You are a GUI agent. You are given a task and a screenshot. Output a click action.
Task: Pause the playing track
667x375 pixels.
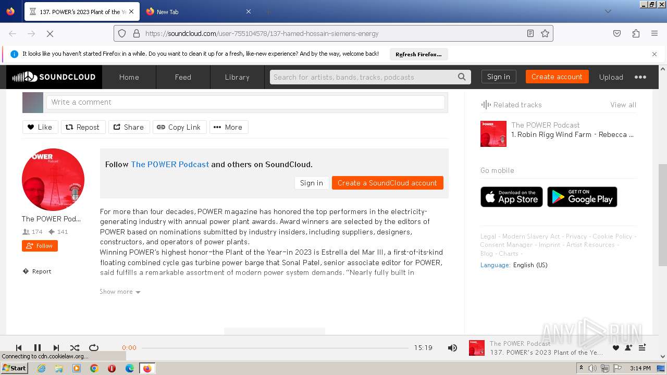[38, 348]
